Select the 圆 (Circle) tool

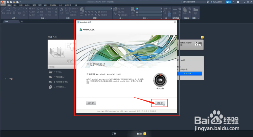point(14,11)
